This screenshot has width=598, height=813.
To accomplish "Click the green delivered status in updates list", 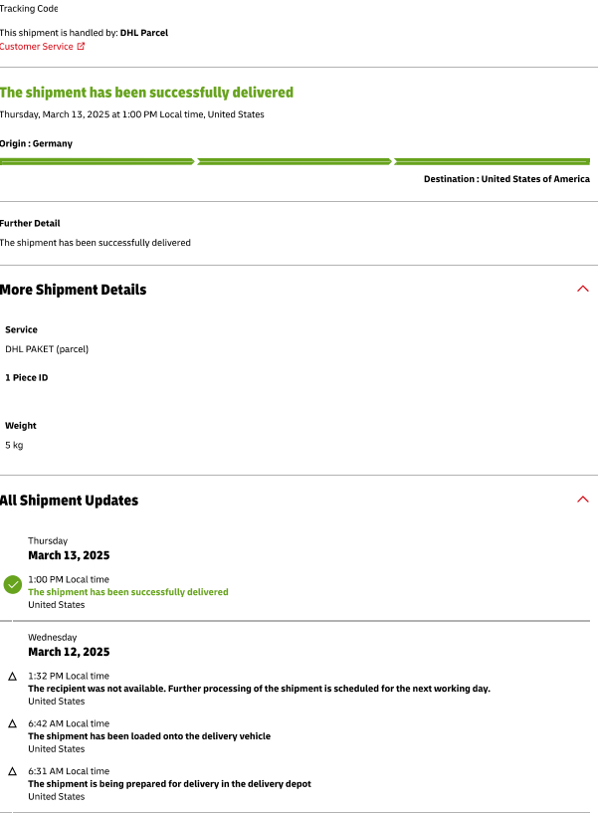I will pyautogui.click(x=128, y=592).
